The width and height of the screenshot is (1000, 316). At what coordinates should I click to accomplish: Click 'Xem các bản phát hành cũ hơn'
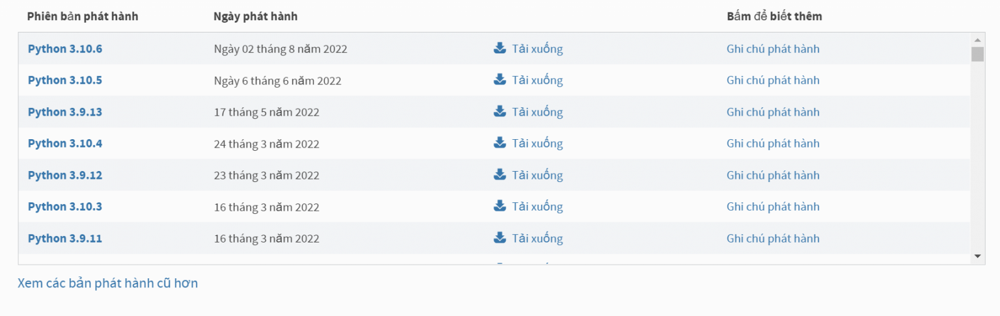(x=108, y=283)
